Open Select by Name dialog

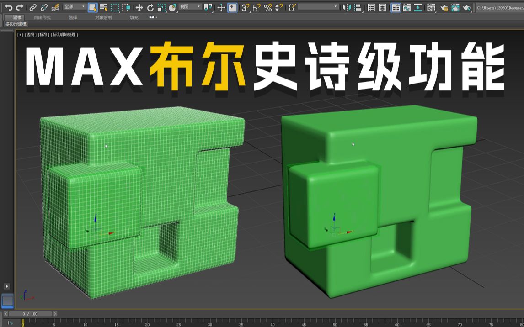point(103,6)
